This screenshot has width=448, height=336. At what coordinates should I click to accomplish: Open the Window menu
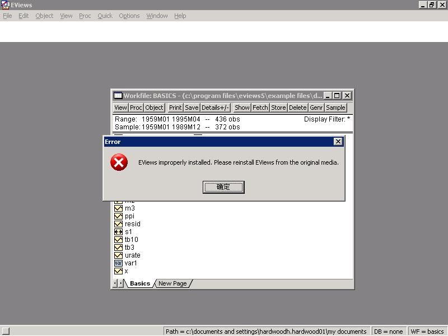[x=157, y=16]
